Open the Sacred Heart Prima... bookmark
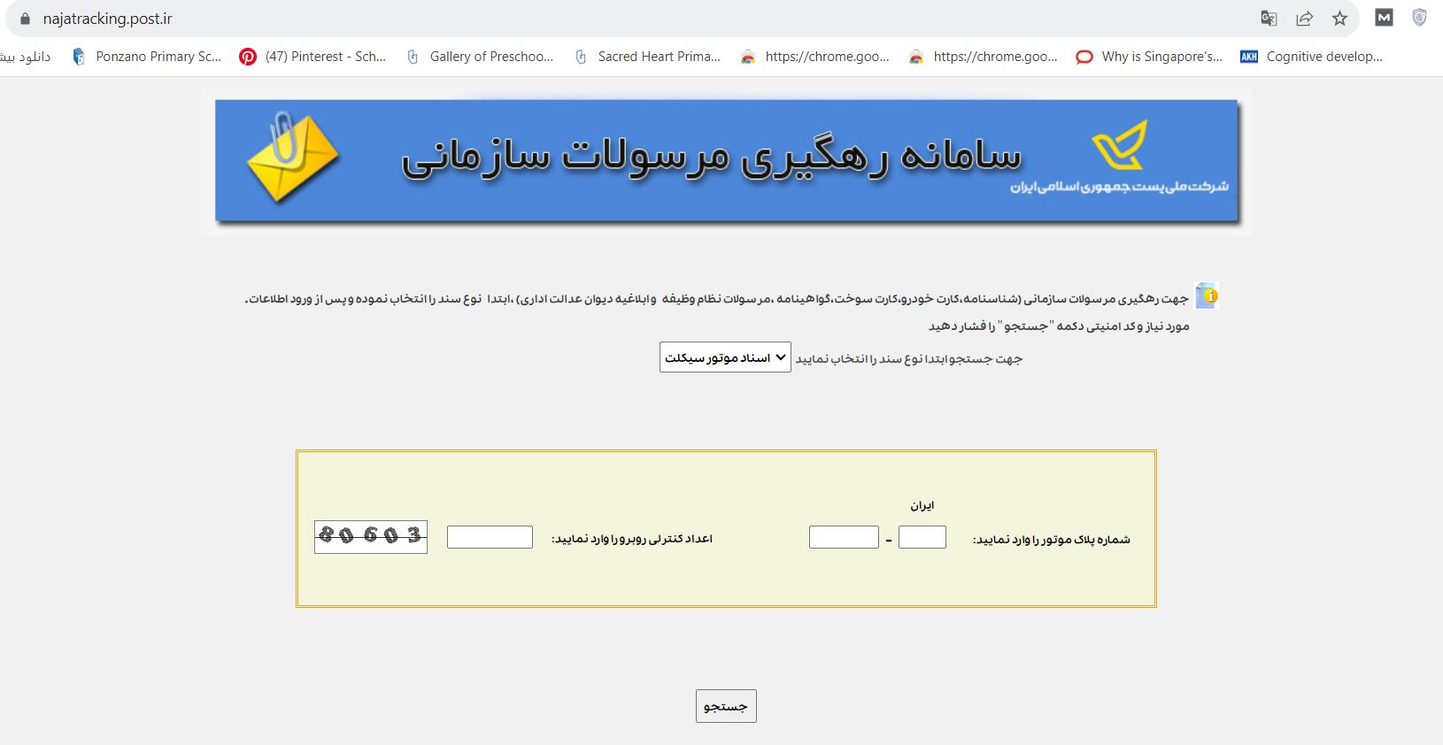This screenshot has width=1443, height=745. pos(647,57)
